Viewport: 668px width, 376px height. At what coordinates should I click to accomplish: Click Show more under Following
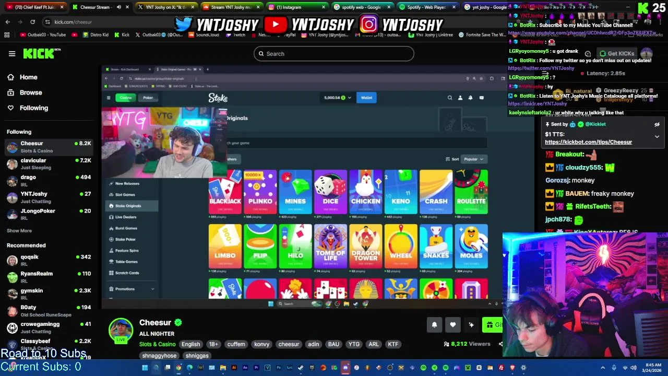point(19,230)
